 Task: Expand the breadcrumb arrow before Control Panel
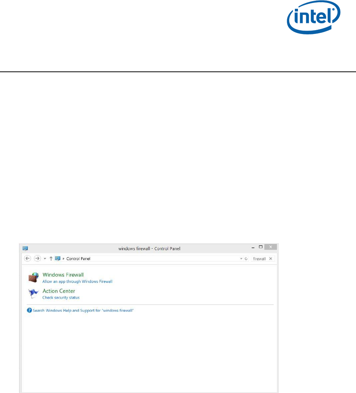[x=63, y=259]
